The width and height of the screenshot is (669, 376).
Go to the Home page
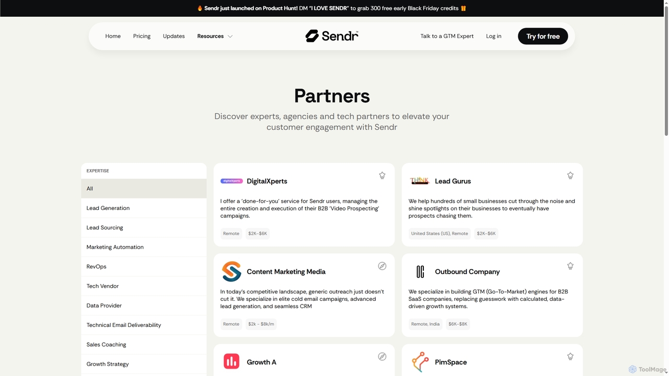(x=113, y=36)
